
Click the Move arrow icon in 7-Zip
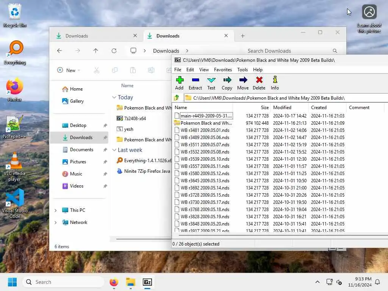coord(243,83)
